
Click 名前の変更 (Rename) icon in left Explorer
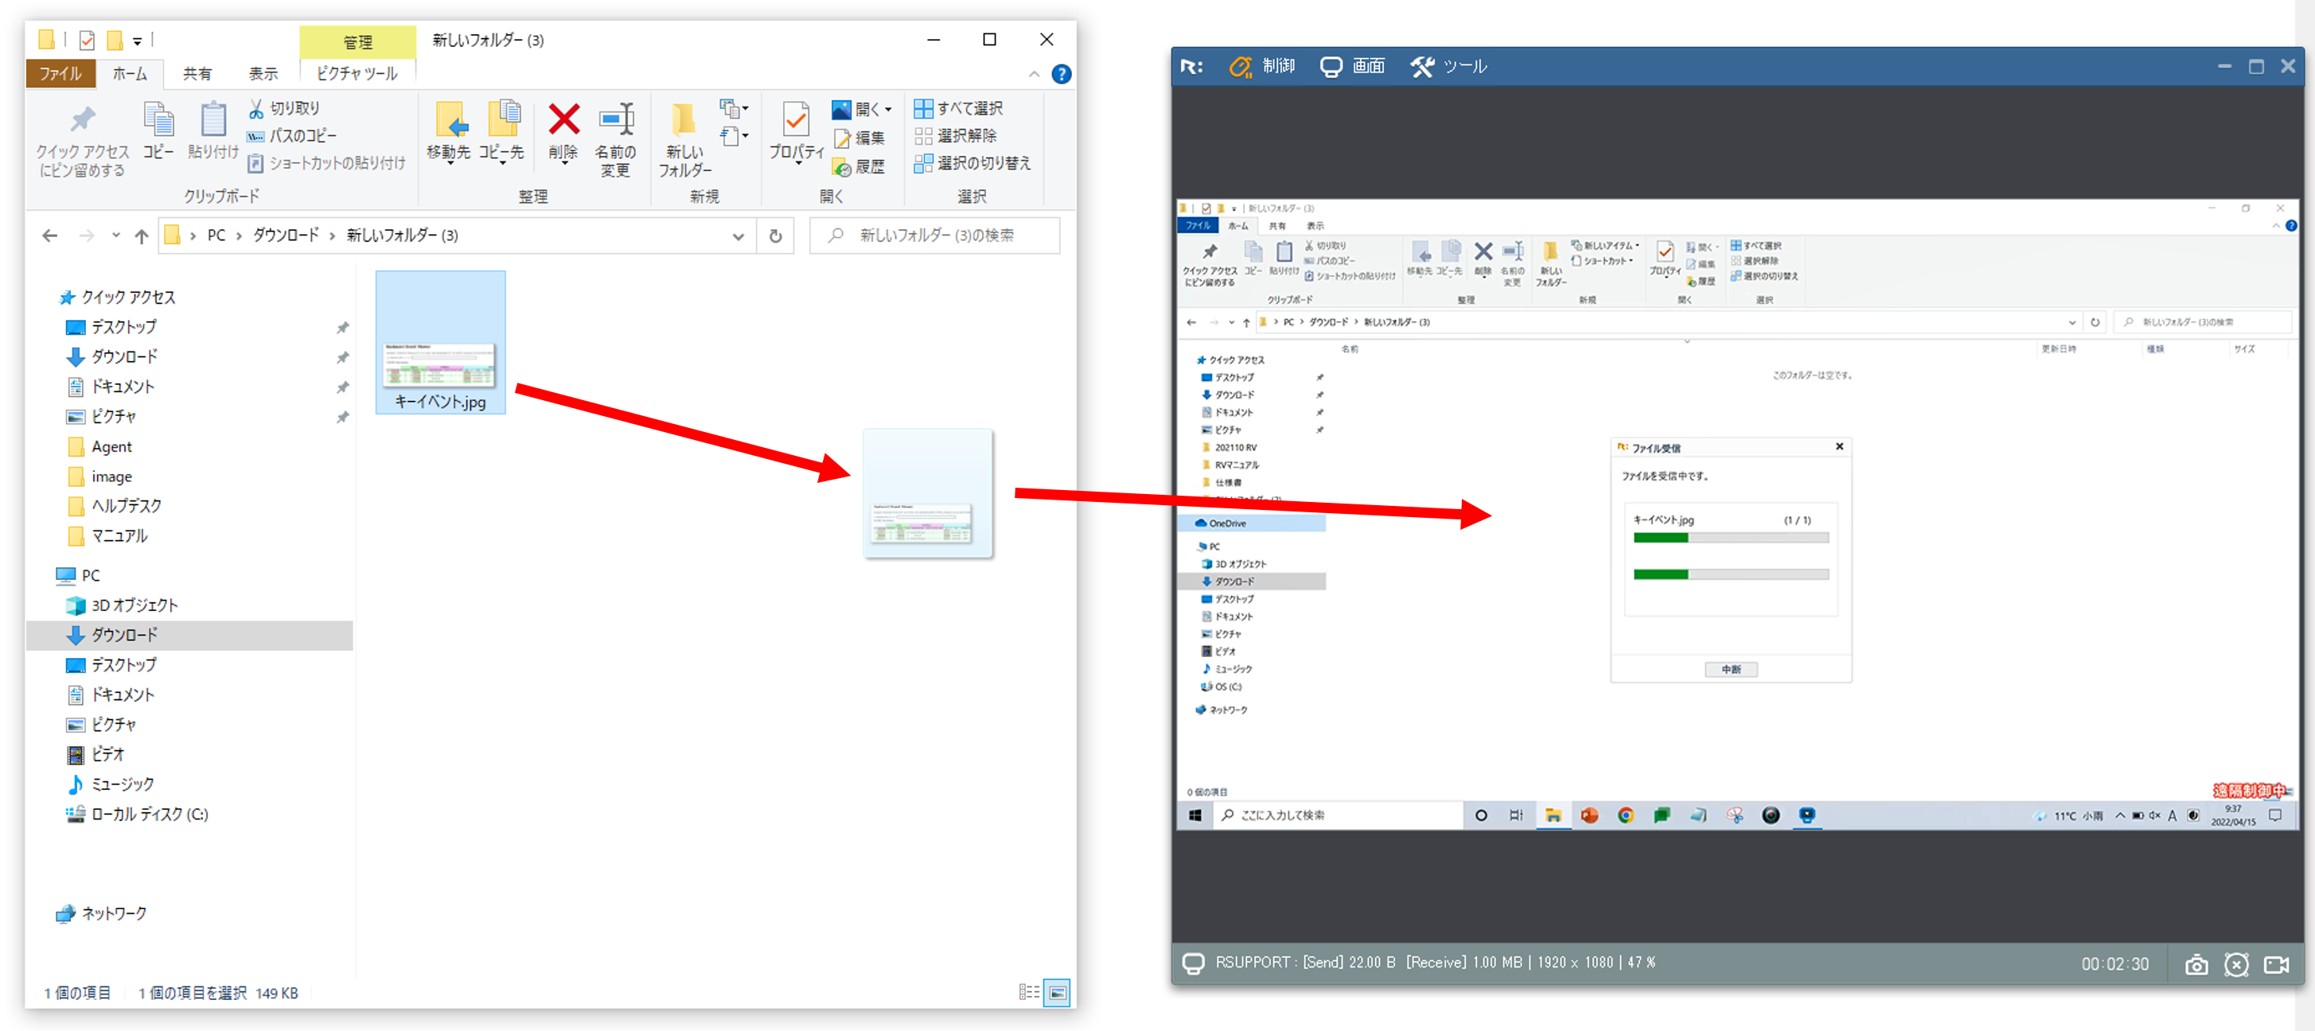pos(617,119)
